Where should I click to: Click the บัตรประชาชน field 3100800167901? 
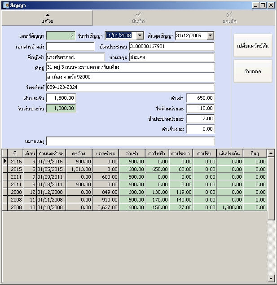pyautogui.click(x=172, y=47)
